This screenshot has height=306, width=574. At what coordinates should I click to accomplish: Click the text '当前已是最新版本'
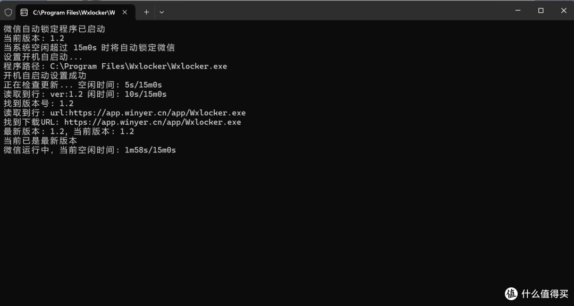pyautogui.click(x=40, y=141)
